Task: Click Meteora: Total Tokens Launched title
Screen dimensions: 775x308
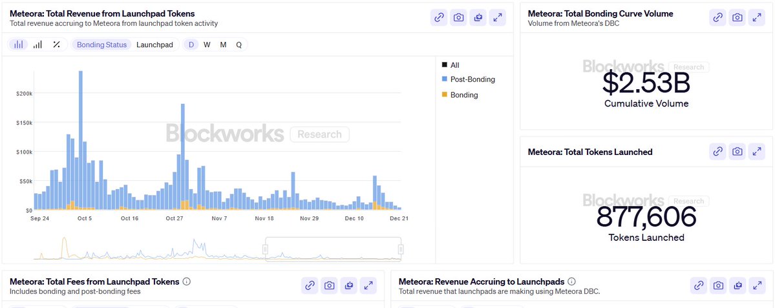Action: 590,152
